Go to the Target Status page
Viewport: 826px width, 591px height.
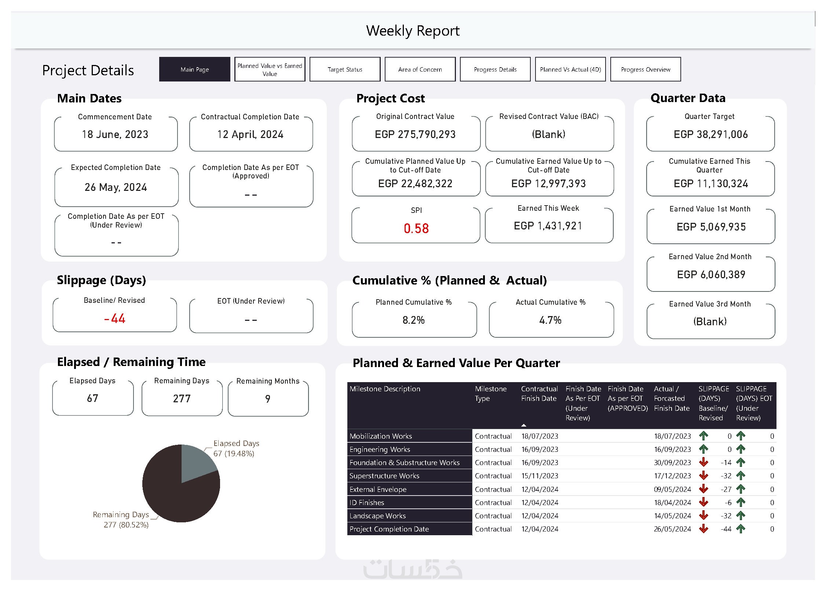(345, 69)
